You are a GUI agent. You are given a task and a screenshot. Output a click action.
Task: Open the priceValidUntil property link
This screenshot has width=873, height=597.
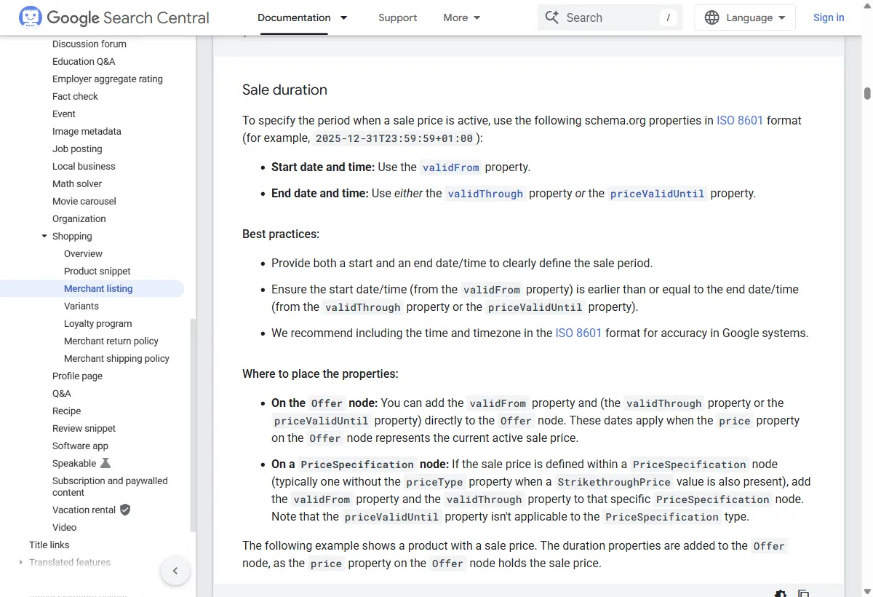tap(657, 194)
